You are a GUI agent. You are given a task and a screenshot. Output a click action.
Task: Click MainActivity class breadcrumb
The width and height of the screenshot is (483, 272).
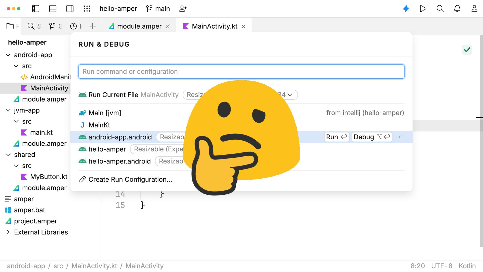(145, 266)
